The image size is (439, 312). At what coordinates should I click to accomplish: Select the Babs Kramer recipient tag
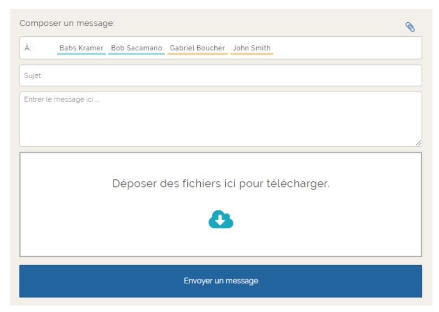(81, 48)
